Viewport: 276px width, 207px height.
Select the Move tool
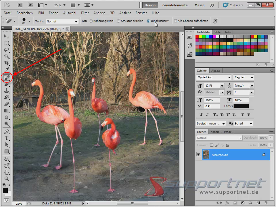point(7,36)
